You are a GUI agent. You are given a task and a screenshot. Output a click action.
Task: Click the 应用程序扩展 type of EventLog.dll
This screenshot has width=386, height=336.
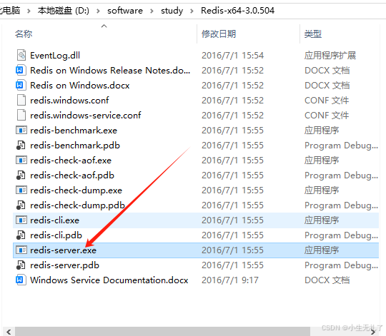tap(330, 56)
